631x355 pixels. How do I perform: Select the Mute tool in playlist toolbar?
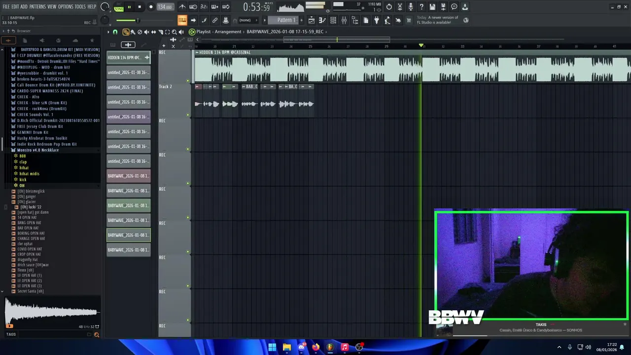coord(146,32)
